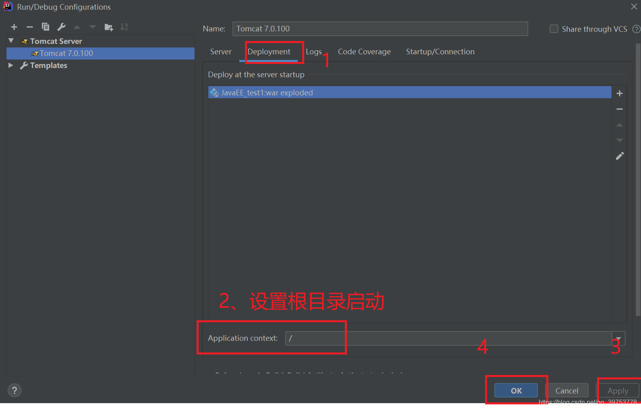Open Application context dropdown arrow
The image size is (641, 410).
coord(618,338)
